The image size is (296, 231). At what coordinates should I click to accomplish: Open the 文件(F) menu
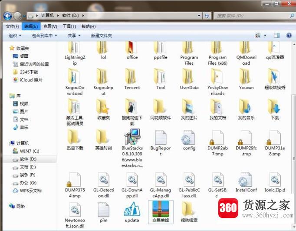point(12,26)
